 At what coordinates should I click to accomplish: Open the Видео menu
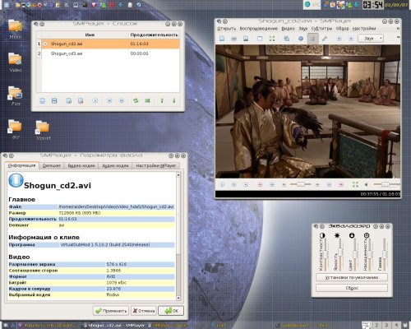click(x=288, y=29)
